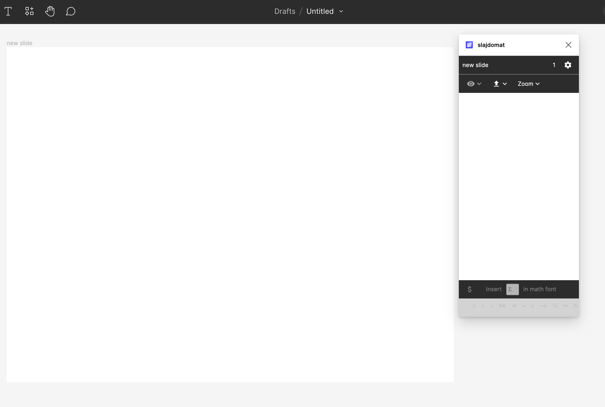
Task: Click the dollar sign $ button
Action: click(469, 289)
